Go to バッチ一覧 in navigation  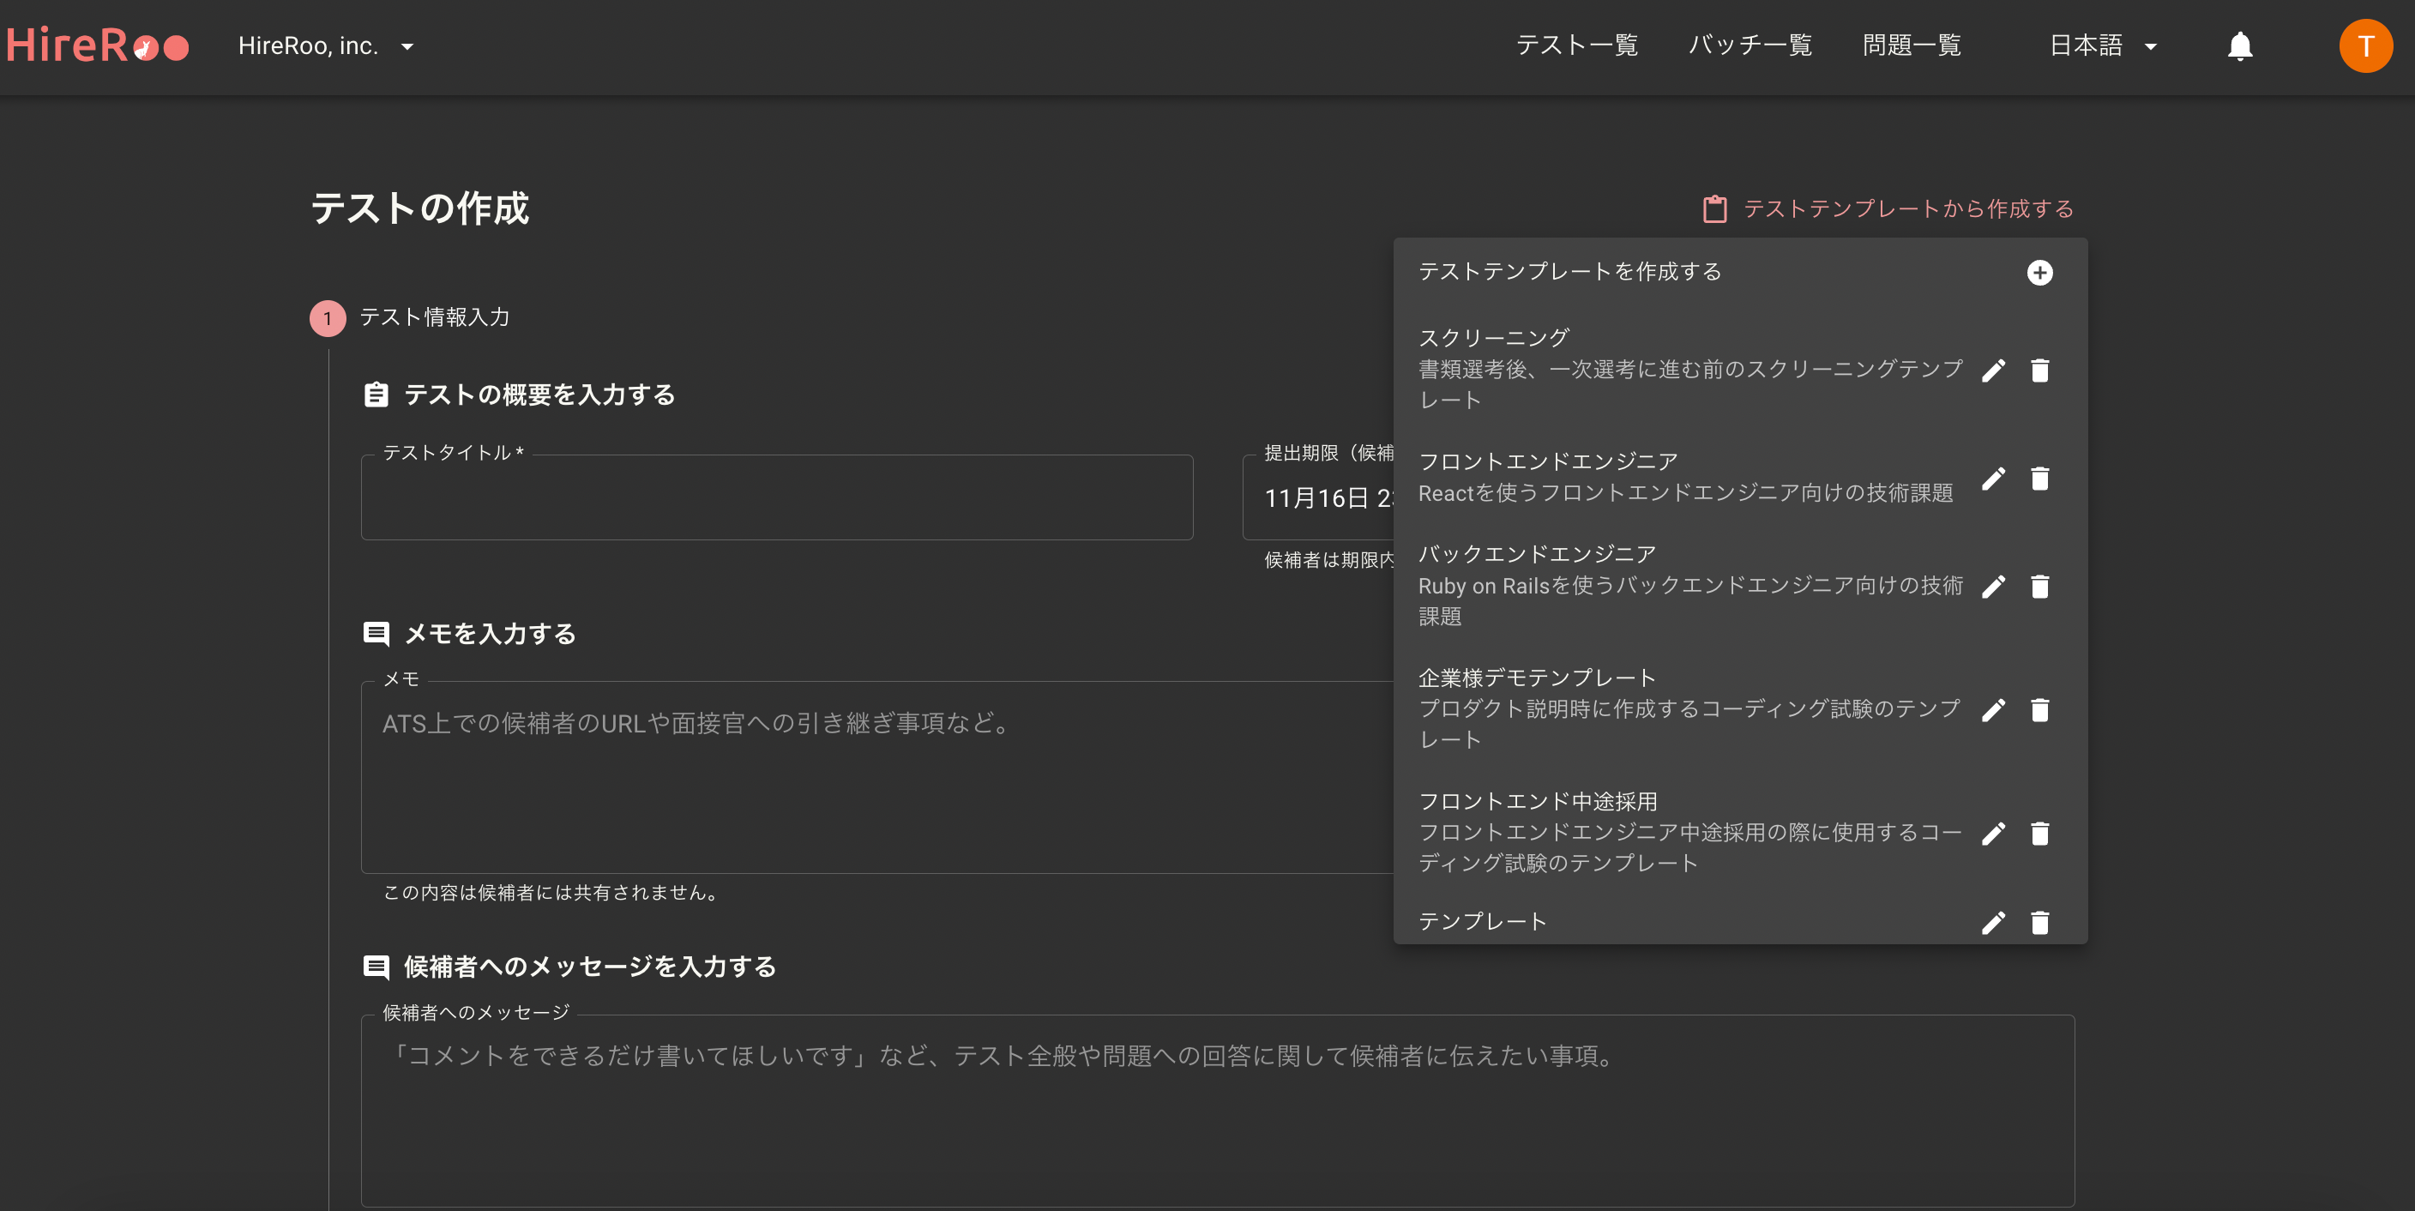coord(1750,46)
